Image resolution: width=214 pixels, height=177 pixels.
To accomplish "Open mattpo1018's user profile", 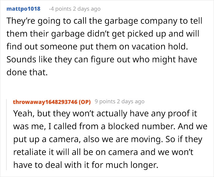I will [23, 9].
